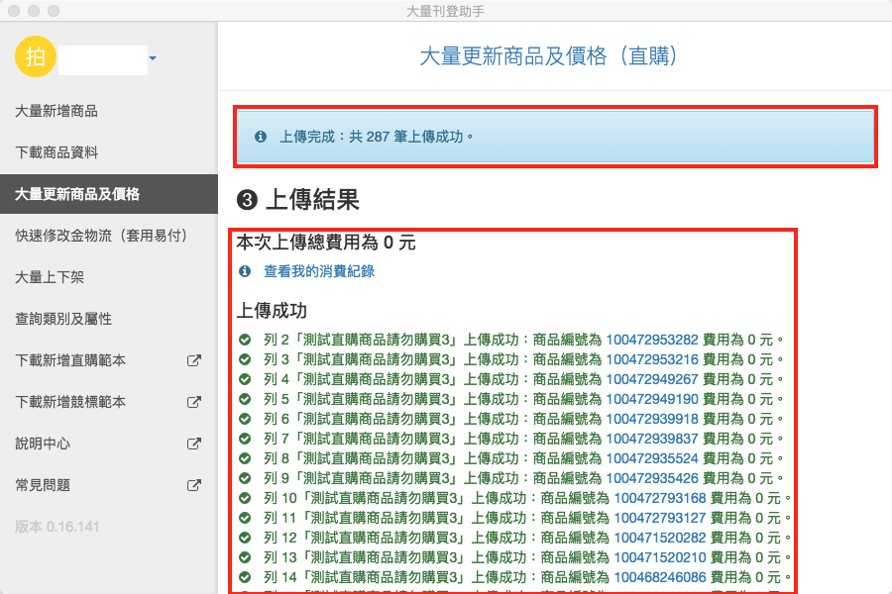Click external link icon beside 常見問題
Viewport: 892px width, 594px height.
[x=194, y=485]
